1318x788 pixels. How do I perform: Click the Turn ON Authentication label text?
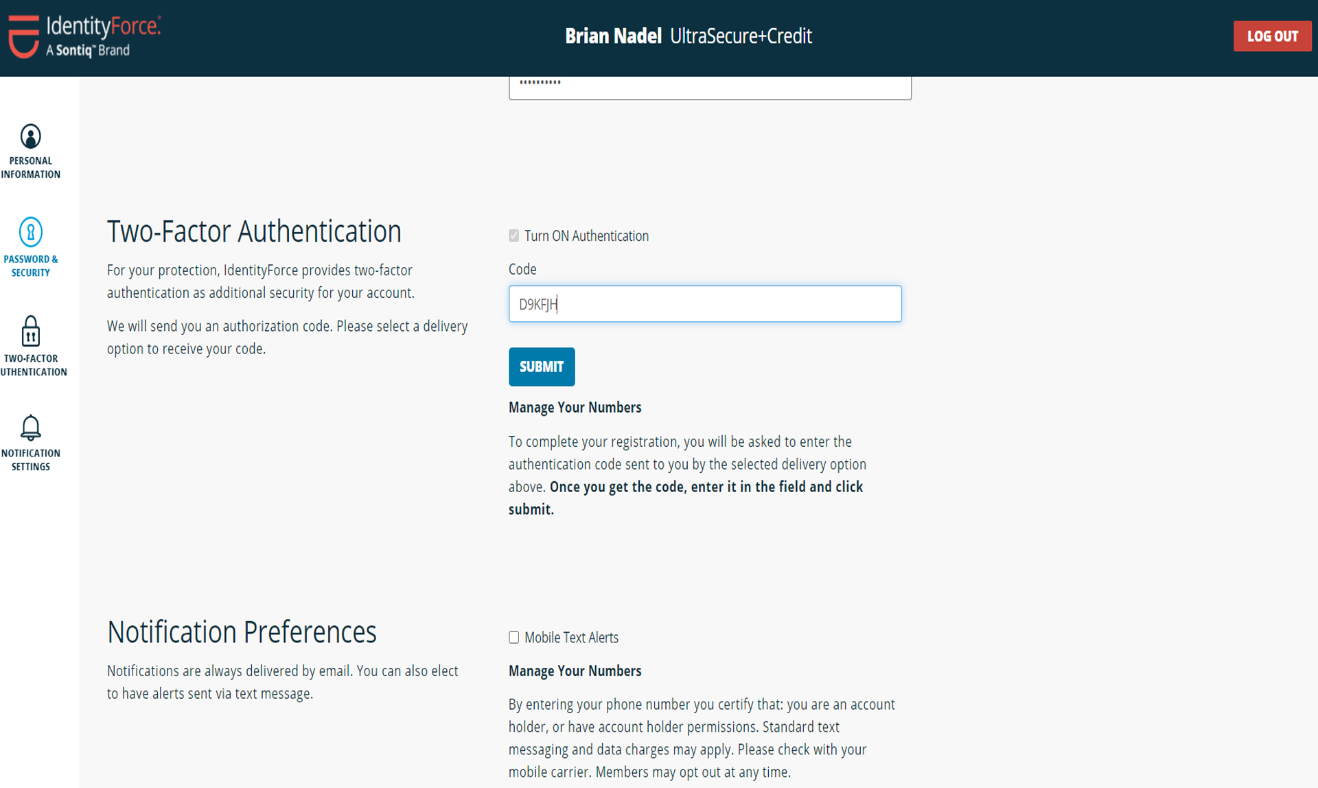coord(586,236)
